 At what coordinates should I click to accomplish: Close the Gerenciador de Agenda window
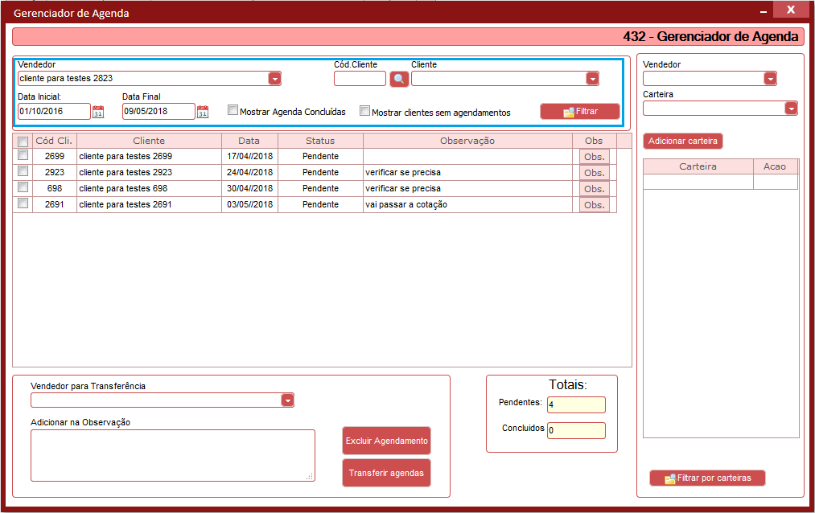[x=791, y=10]
